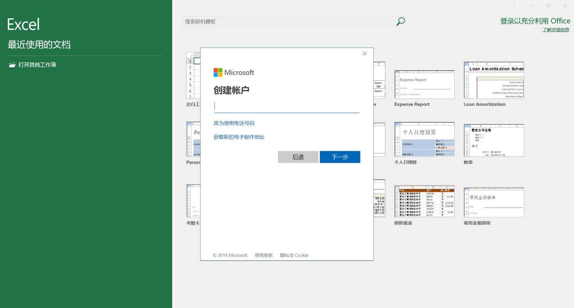Select the Expense Report template thumbnail

pyautogui.click(x=424, y=84)
